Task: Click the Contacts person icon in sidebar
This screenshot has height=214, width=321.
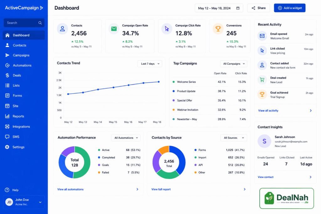Action: (x=8, y=45)
